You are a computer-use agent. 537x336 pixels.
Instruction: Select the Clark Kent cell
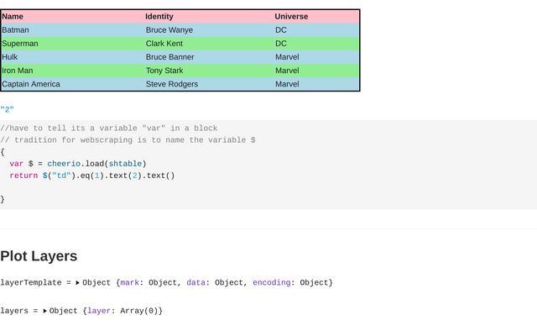pos(164,44)
